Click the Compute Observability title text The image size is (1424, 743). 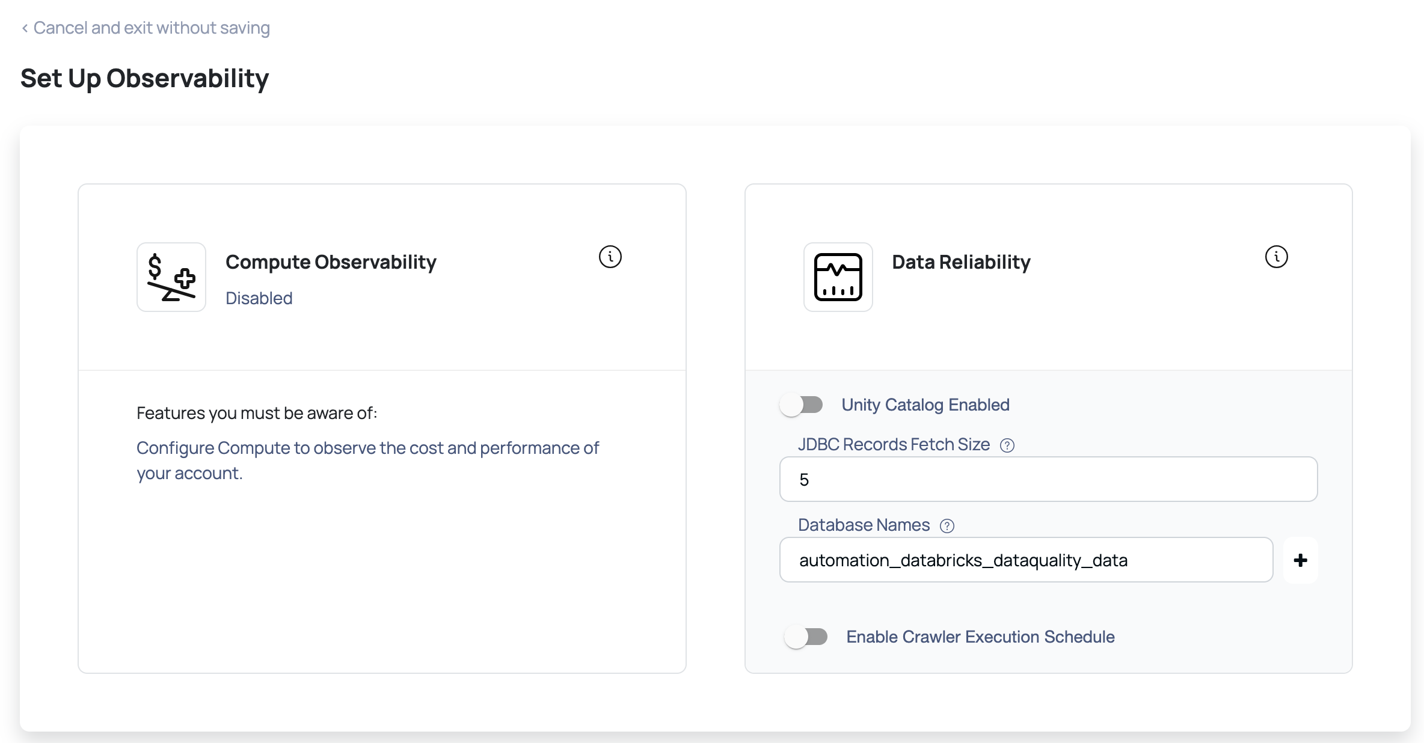point(331,262)
